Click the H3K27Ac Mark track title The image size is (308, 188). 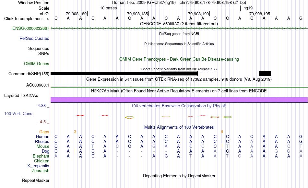[179, 91]
